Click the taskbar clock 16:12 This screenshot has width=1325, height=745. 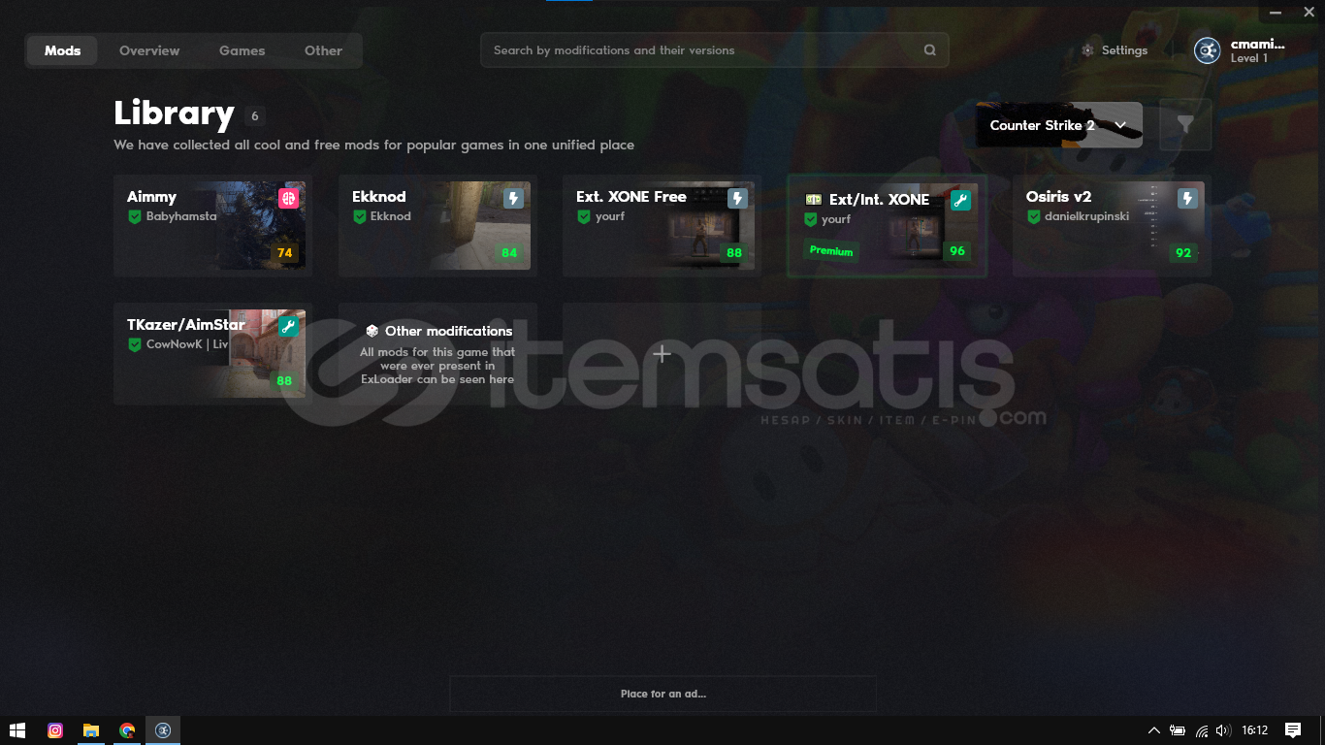click(1255, 730)
